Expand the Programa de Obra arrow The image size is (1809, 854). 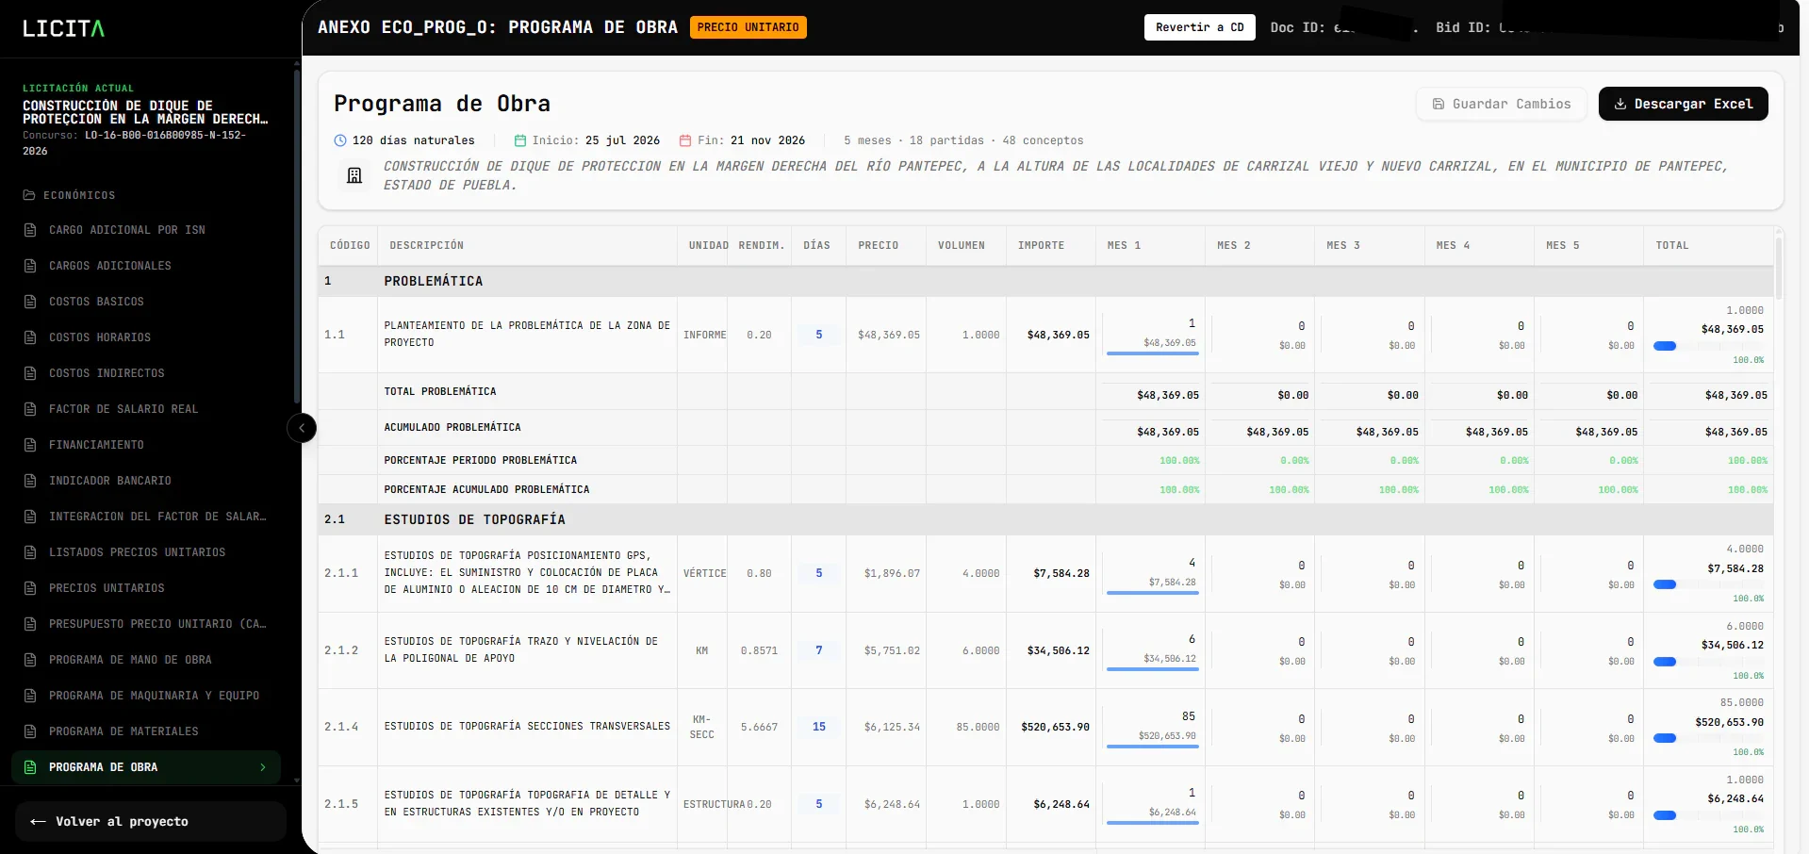[262, 767]
